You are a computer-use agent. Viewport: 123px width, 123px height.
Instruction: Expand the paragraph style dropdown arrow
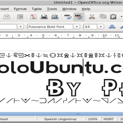pyautogui.click(x=21, y=27)
